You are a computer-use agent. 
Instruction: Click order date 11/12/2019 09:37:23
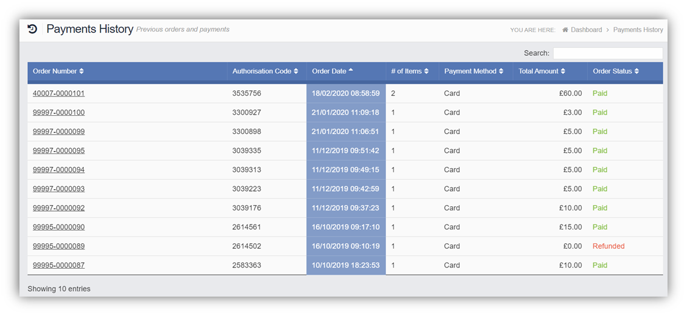click(x=346, y=208)
